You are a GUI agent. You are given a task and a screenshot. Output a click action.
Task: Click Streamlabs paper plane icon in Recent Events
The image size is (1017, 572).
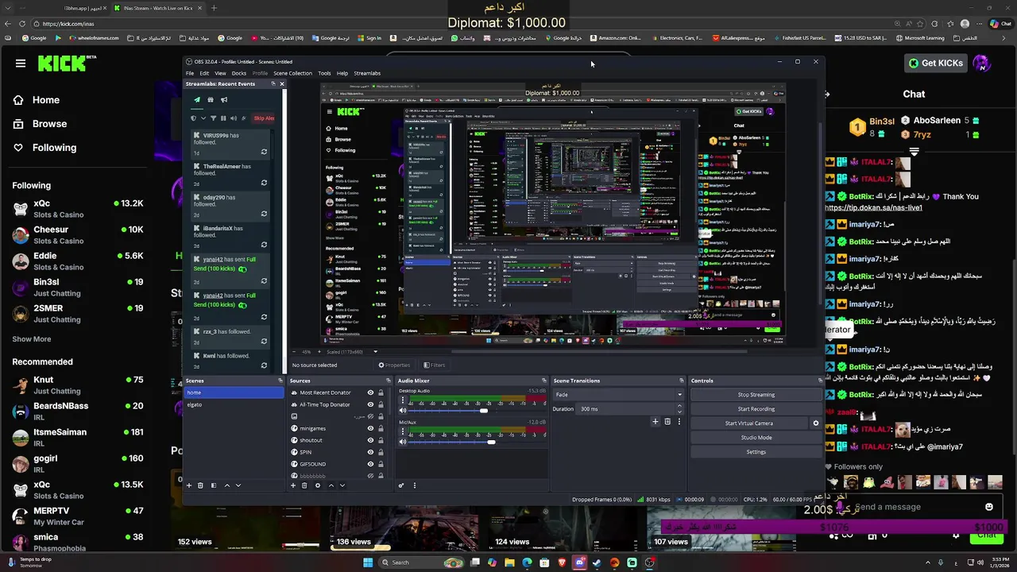click(x=197, y=100)
